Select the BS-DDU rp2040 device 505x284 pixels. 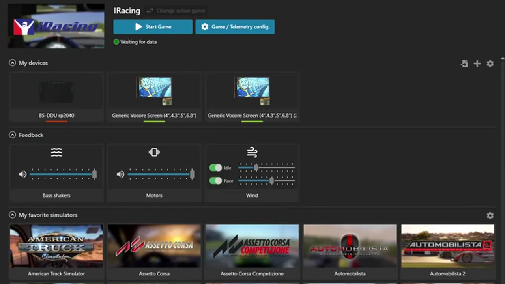click(x=56, y=97)
